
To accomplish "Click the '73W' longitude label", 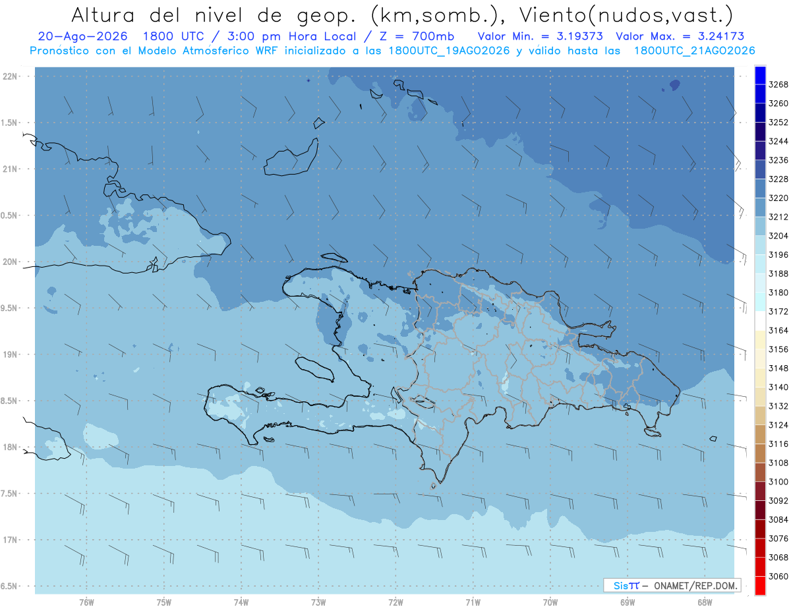I will click(318, 602).
